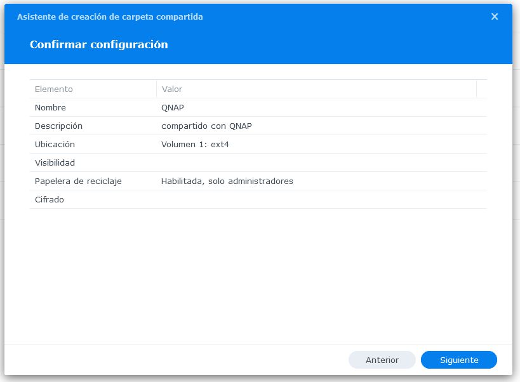Select the Ubicación row label
The width and height of the screenshot is (520, 382).
click(55, 145)
